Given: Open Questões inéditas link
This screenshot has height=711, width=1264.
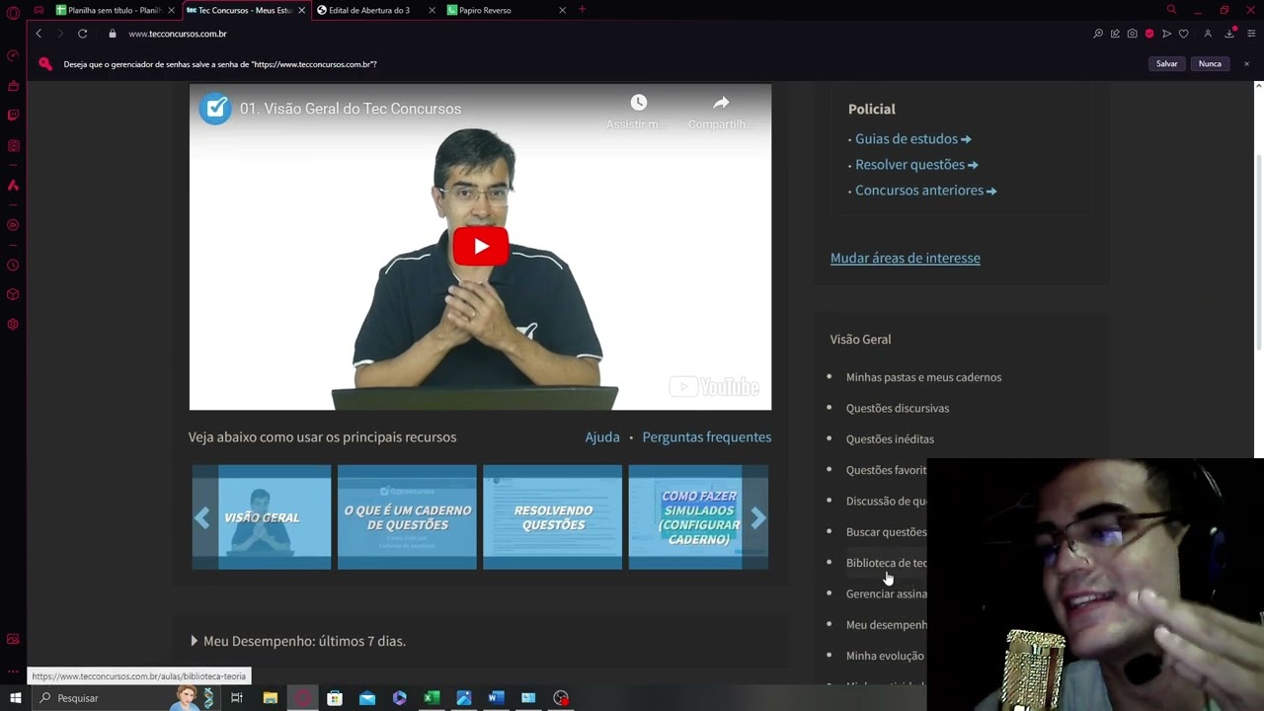Looking at the screenshot, I should point(890,439).
